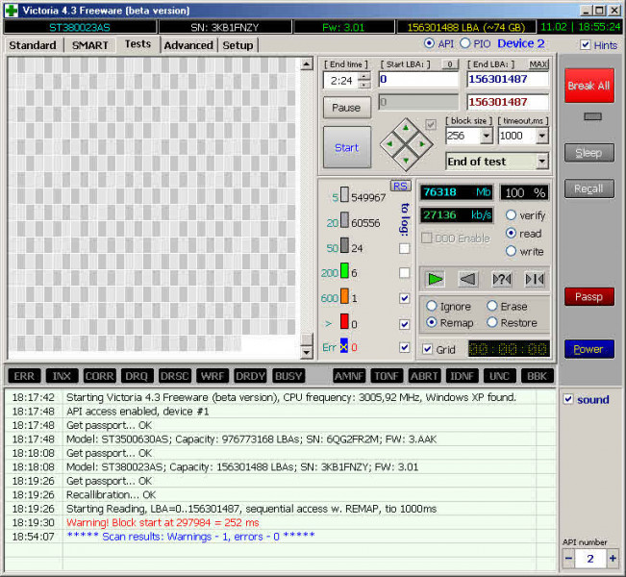Click the down arrow on navigation diamond
The height and width of the screenshot is (577, 626).
coord(406,161)
